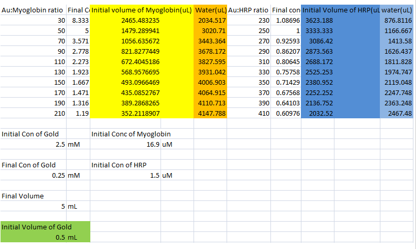Click the Final Volume label cell
The width and height of the screenshot is (416, 249).
(22, 196)
